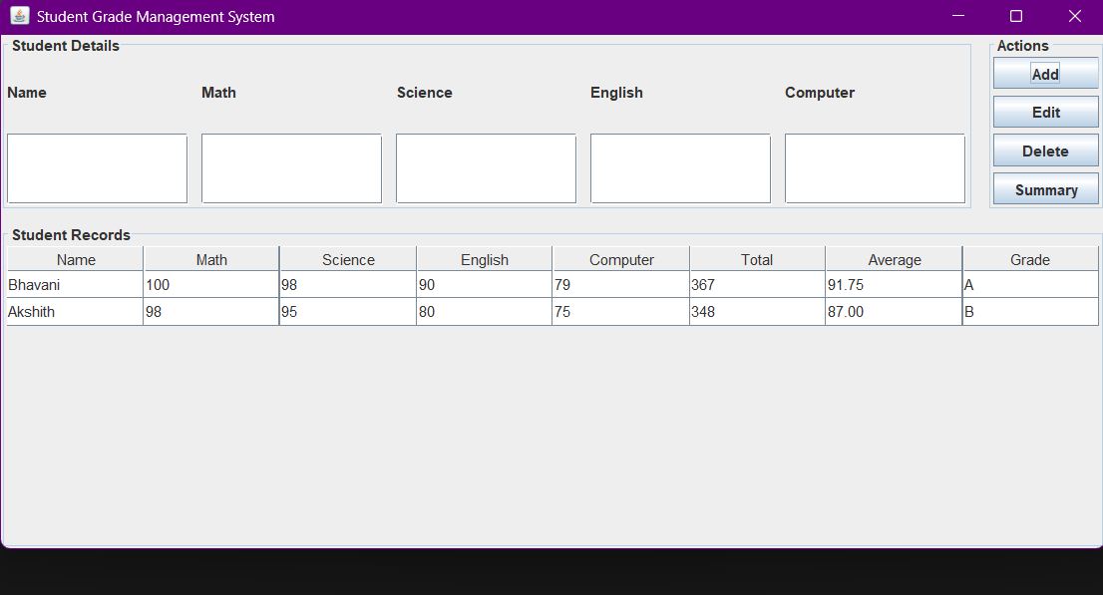The height and width of the screenshot is (595, 1103).
Task: Click the Java application icon in title bar
Action: (19, 16)
